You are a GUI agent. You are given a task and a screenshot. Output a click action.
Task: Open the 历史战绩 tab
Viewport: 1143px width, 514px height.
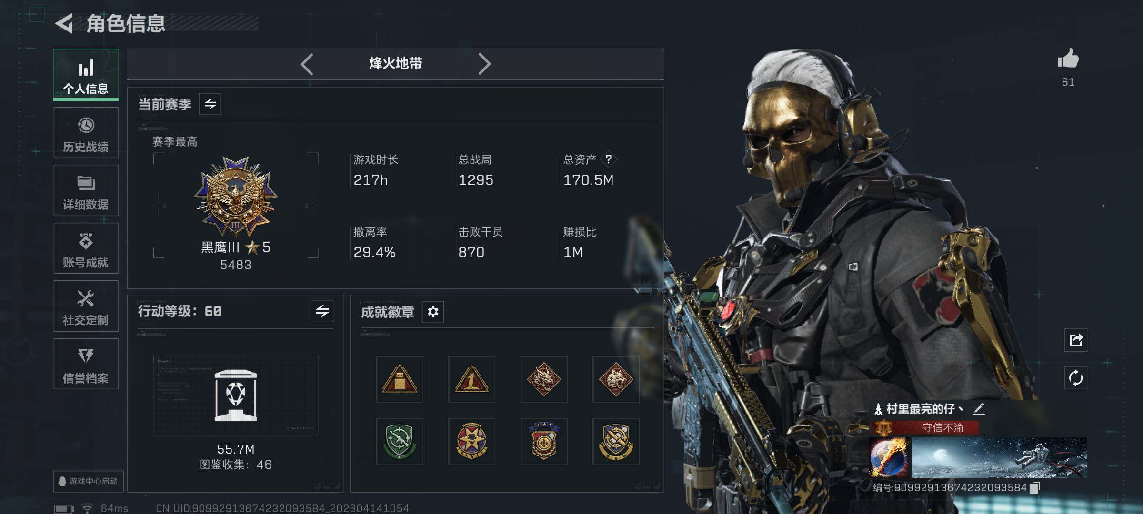click(x=86, y=133)
